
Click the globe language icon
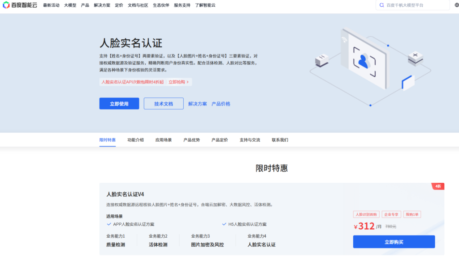[457, 5]
